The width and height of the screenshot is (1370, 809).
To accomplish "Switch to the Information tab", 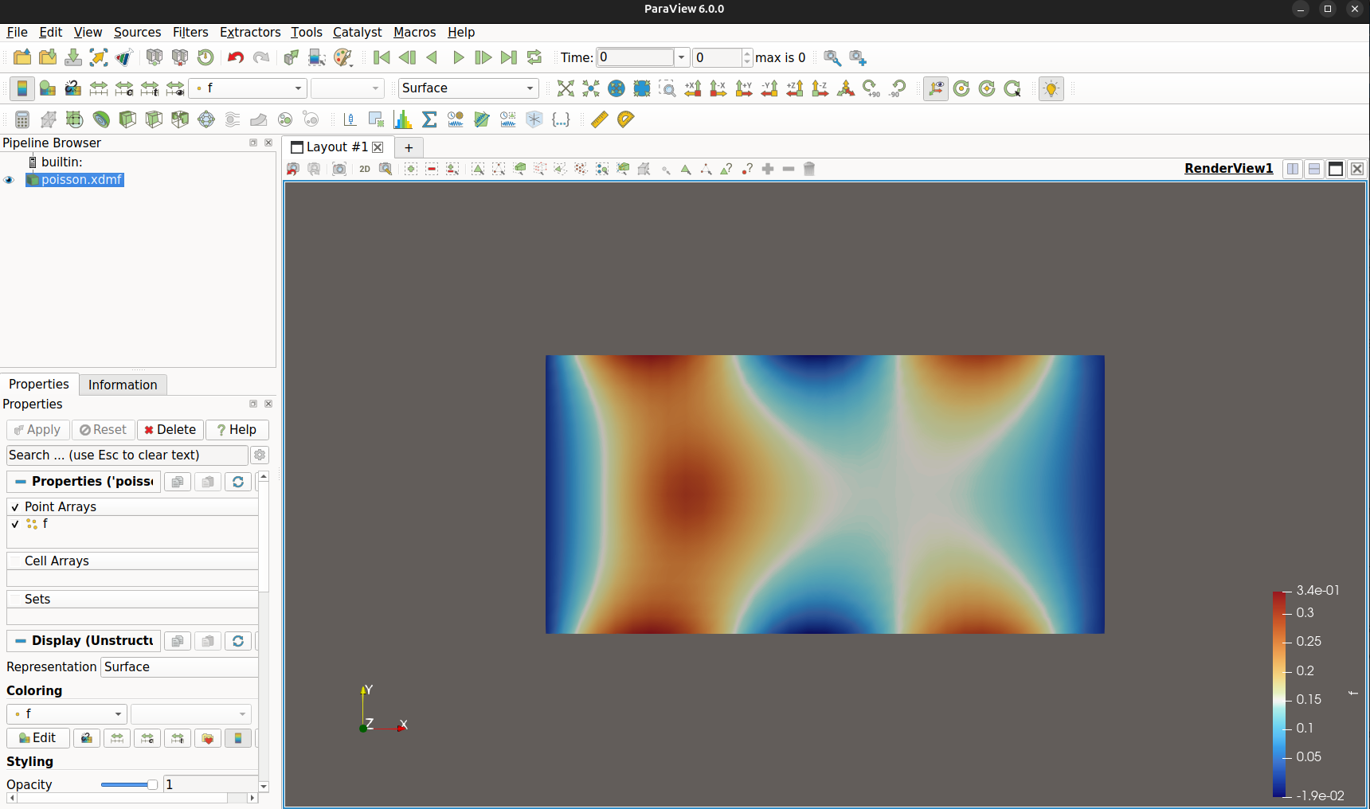I will 123,385.
